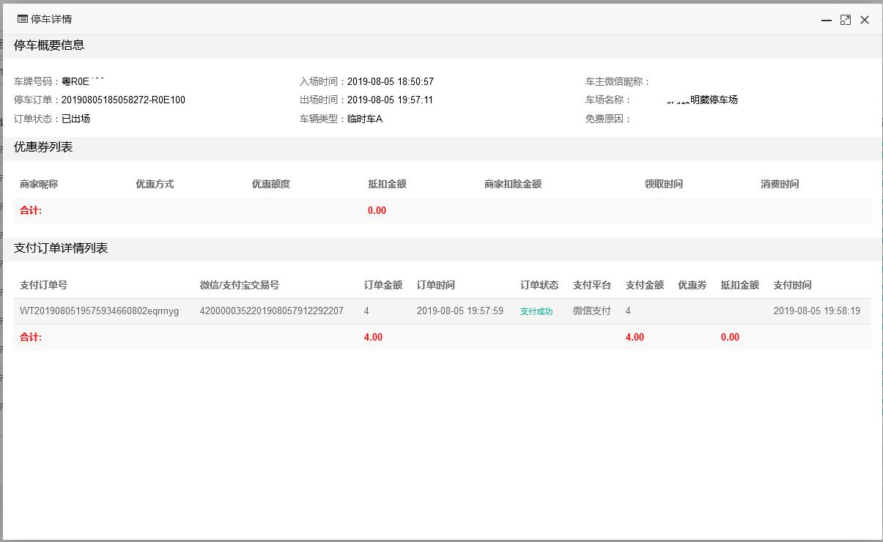Image resolution: width=883 pixels, height=542 pixels.
Task: Select payment order WT2019080519575934660802eqrrnyg cell
Action: click(99, 311)
